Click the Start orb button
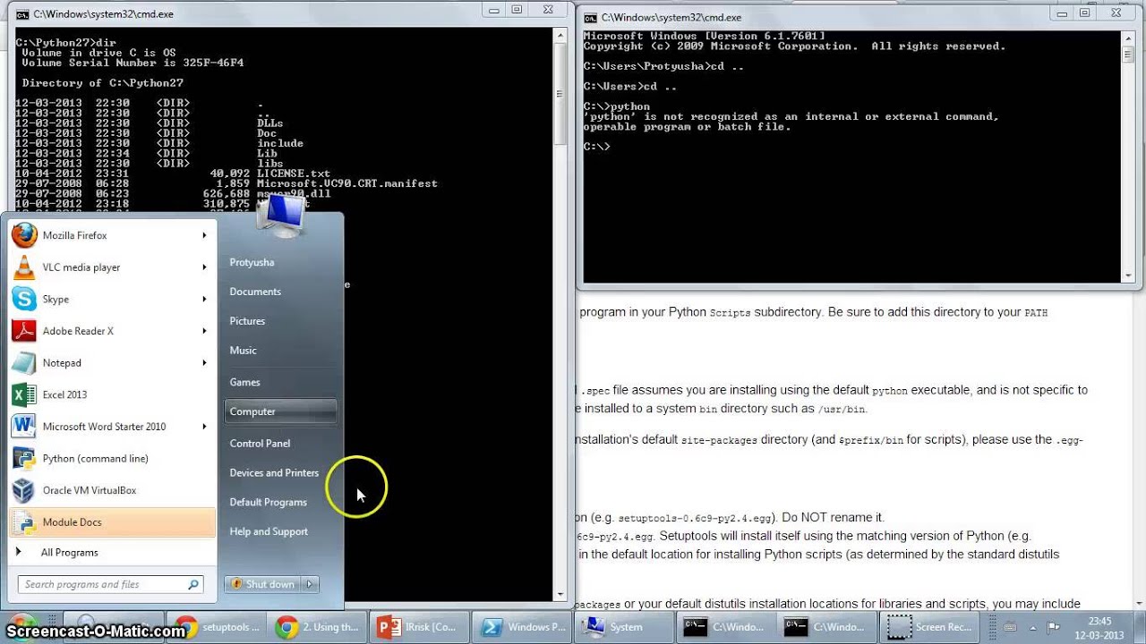 (x=22, y=626)
